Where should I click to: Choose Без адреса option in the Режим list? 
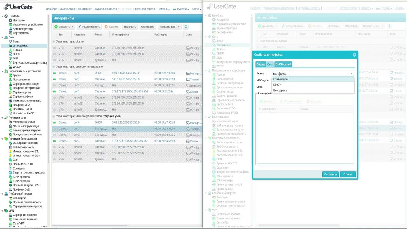[313, 91]
